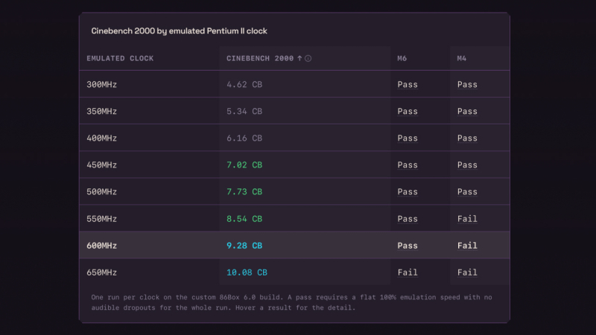Click the M6 column header
The height and width of the screenshot is (335, 596).
402,59
